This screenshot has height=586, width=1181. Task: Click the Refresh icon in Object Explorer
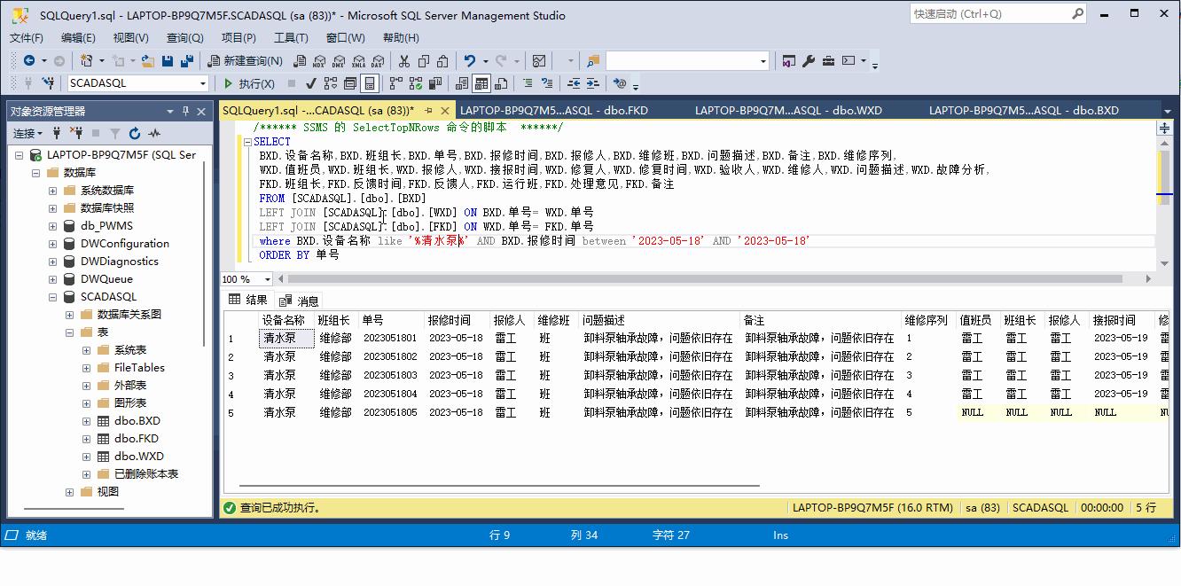tap(135, 132)
